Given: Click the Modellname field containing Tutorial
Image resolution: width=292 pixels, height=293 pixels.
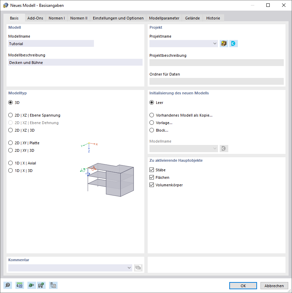Looking at the screenshot, I should [51, 43].
